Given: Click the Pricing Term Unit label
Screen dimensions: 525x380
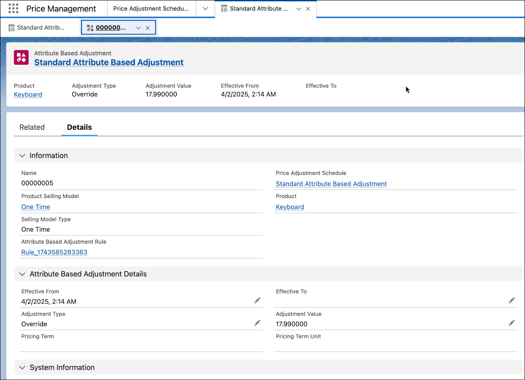Looking at the screenshot, I should pos(298,336).
